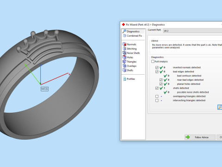
Task: Click the Follow Advice button
Action: [x=200, y=137]
